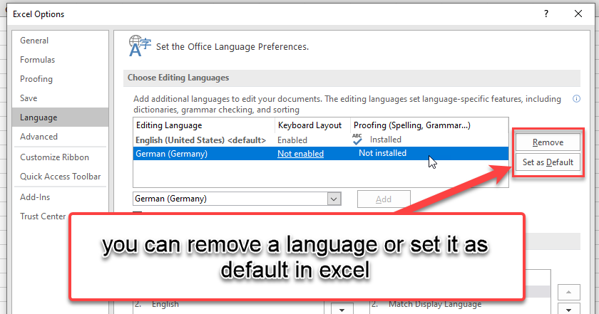Screen dimensions: 599x314
Task: Click the move-up arrow button at bottom right
Action: point(569,292)
